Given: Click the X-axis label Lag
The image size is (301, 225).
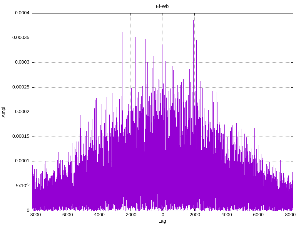Looking at the screenshot, I should (x=162, y=221).
